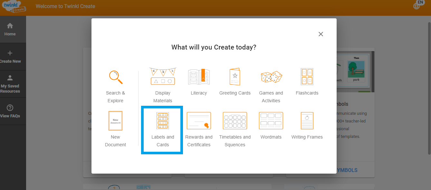This screenshot has width=431, height=190.
Task: Close the 'What will you Create today?' dialog
Action: [x=321, y=34]
